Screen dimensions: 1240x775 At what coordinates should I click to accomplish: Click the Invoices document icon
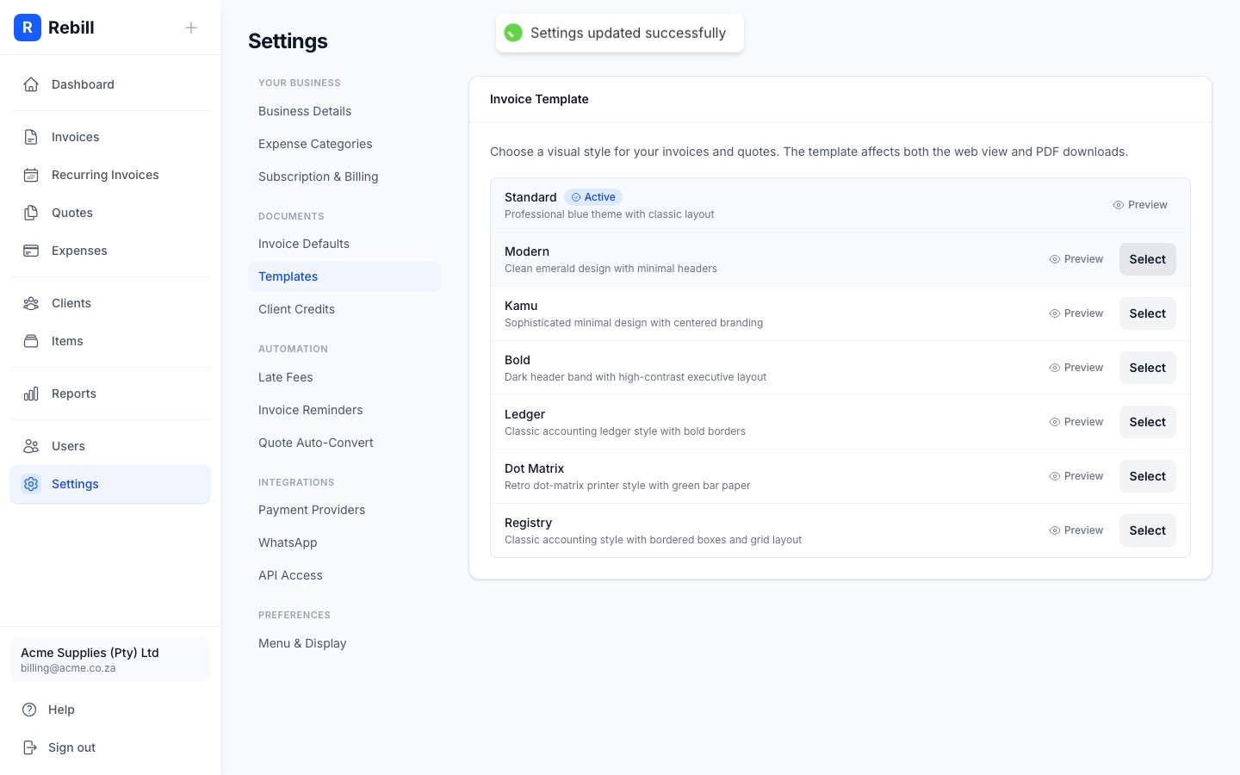(x=31, y=136)
